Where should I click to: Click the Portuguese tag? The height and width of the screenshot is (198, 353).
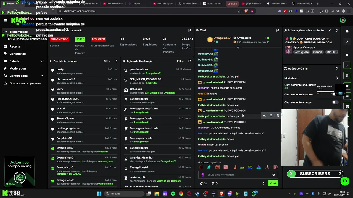pyautogui.click(x=302, y=52)
